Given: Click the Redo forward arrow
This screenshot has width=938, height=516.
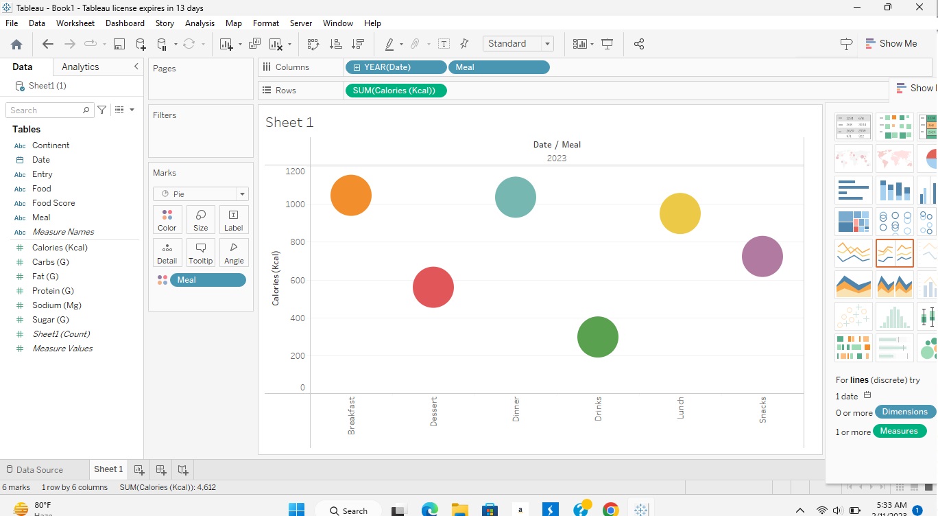Looking at the screenshot, I should coord(69,44).
